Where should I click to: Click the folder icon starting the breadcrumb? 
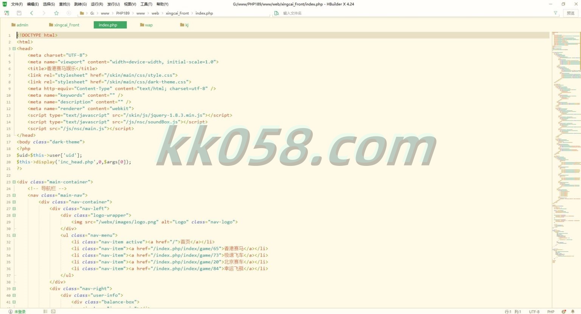[x=82, y=13]
